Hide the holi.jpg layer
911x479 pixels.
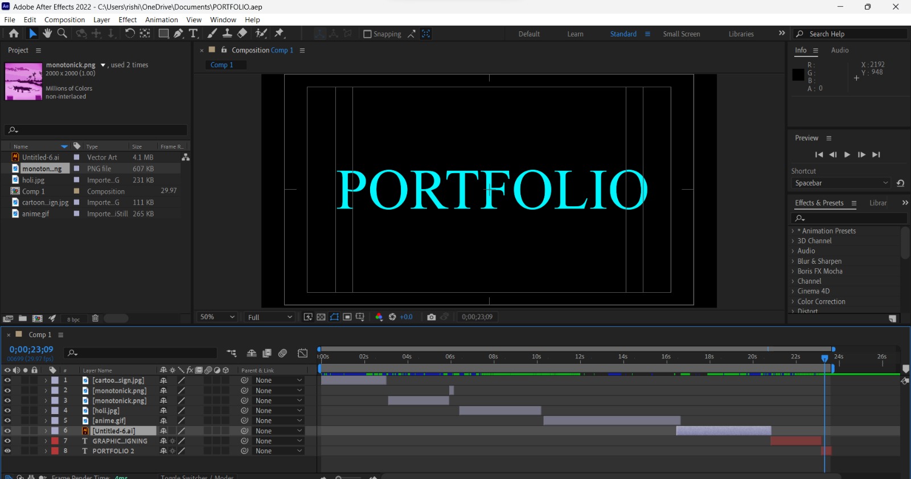(7, 411)
